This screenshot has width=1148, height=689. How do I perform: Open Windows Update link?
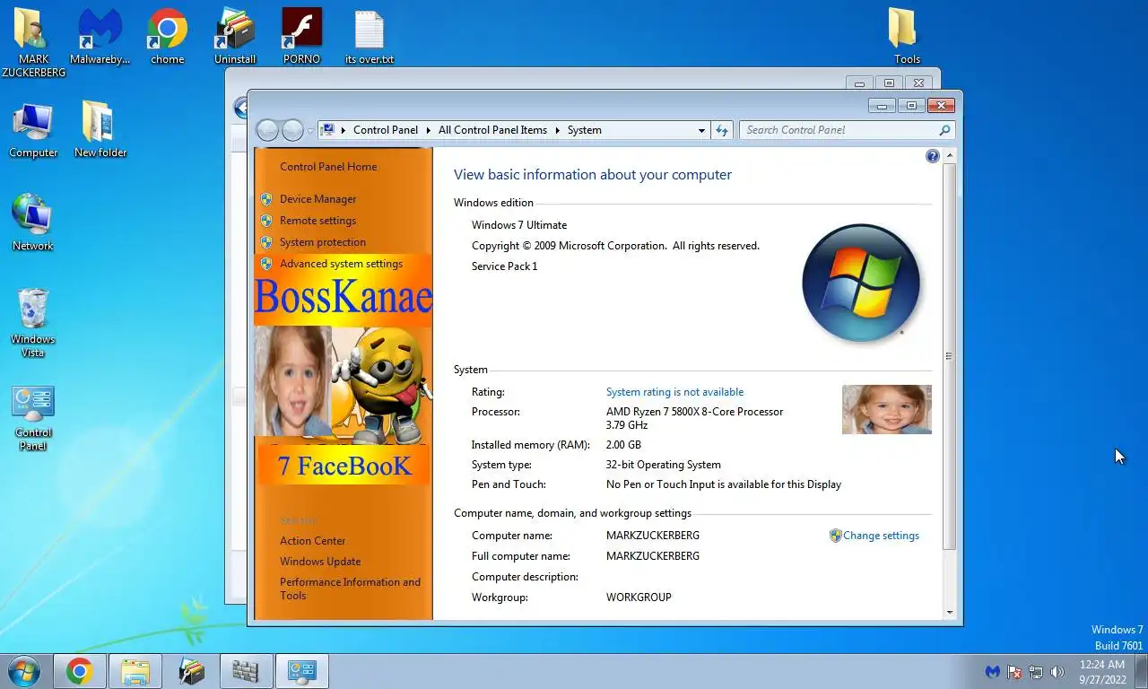click(x=320, y=562)
